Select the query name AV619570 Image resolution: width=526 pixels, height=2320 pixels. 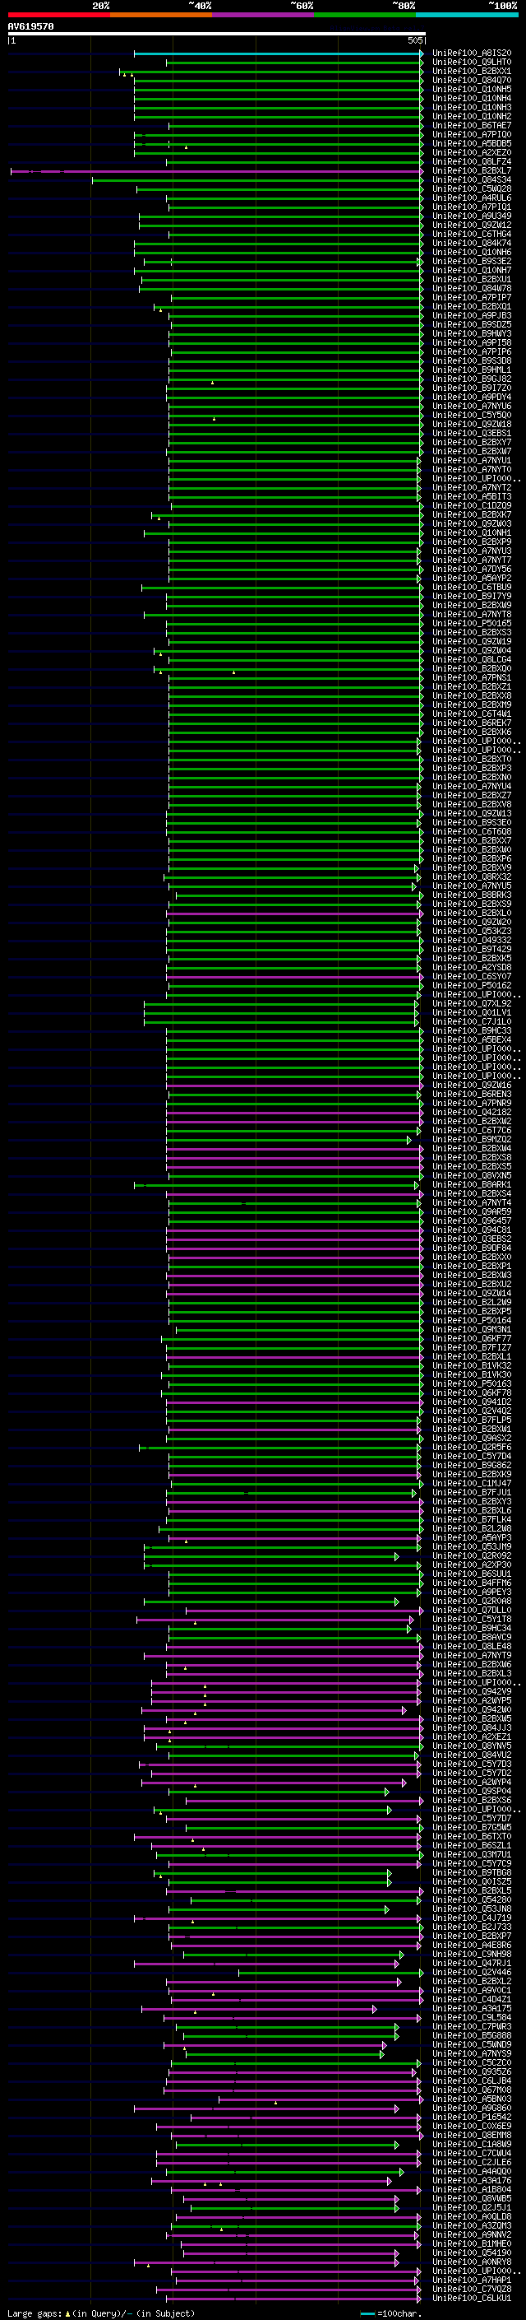(x=30, y=26)
